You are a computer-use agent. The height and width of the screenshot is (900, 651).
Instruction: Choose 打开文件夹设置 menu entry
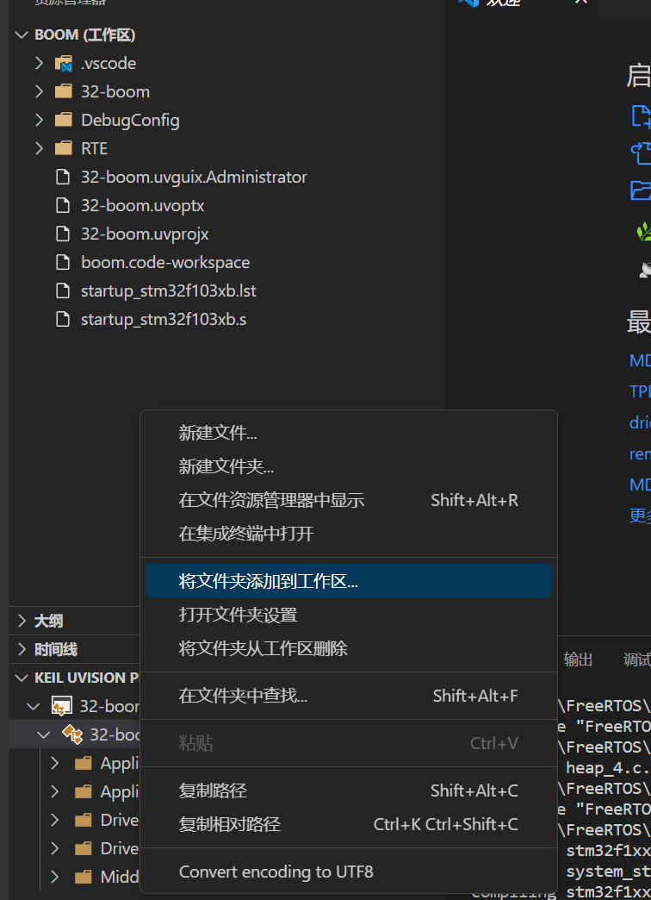(348, 615)
